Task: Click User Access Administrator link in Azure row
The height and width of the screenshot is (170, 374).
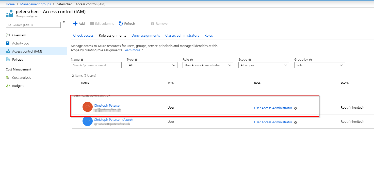Action: coord(273,122)
